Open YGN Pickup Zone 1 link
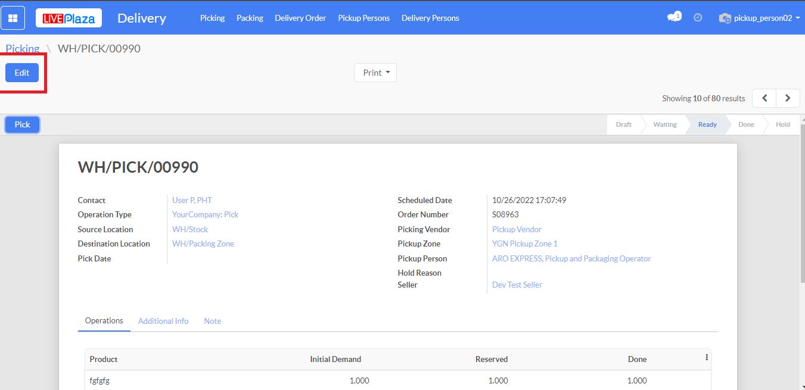The width and height of the screenshot is (805, 390). click(x=525, y=244)
